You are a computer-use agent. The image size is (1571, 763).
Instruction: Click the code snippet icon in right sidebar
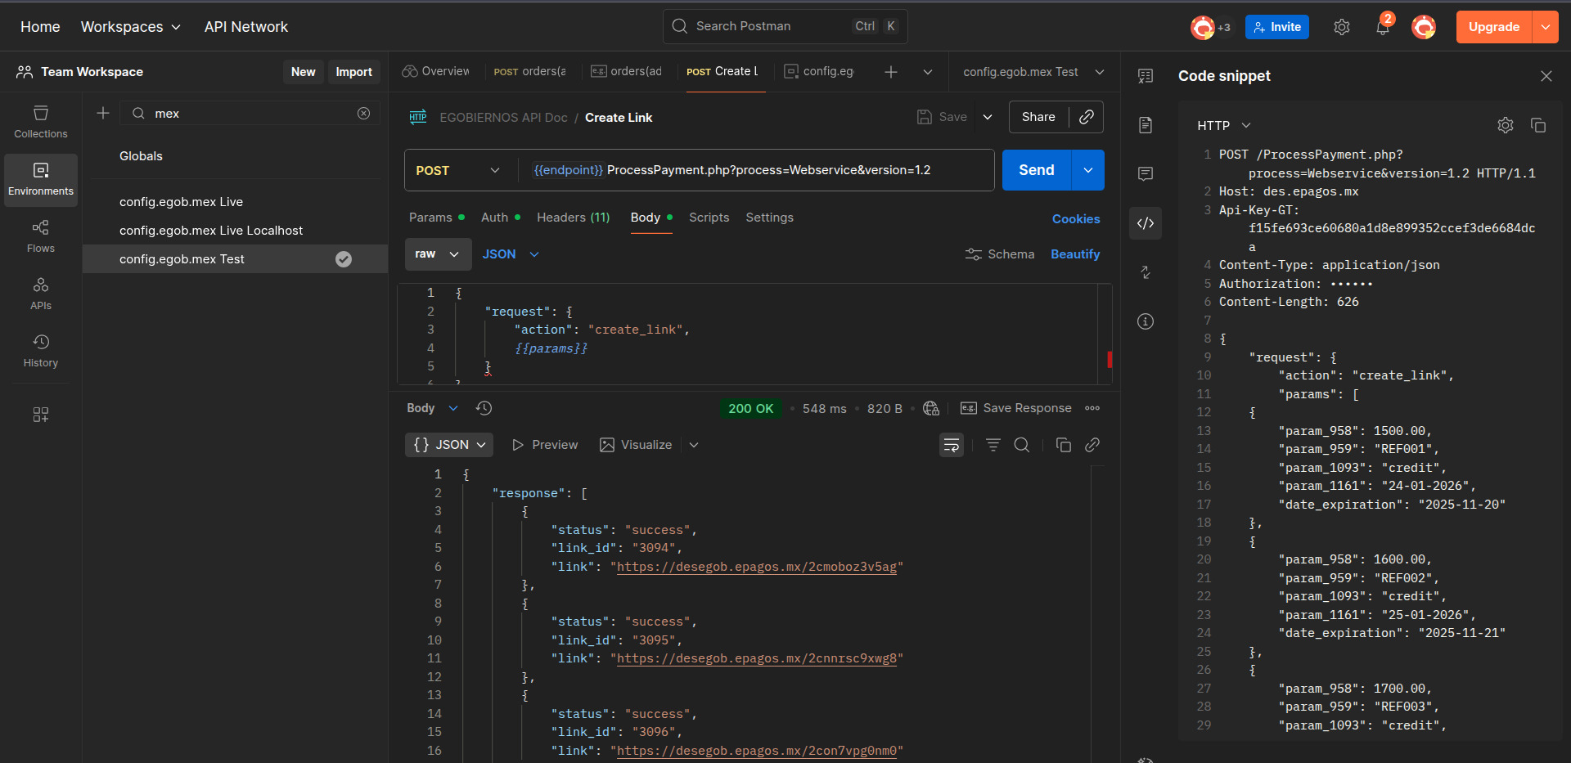click(1146, 223)
